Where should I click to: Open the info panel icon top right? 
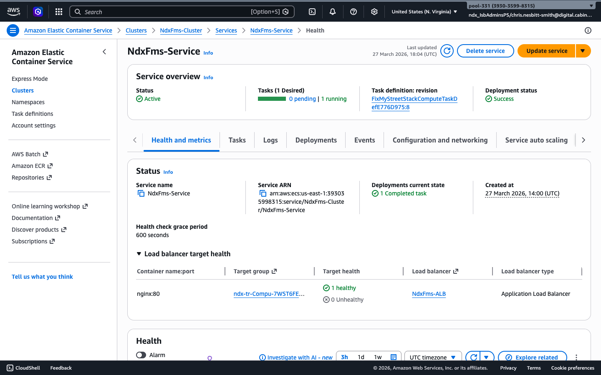(588, 30)
